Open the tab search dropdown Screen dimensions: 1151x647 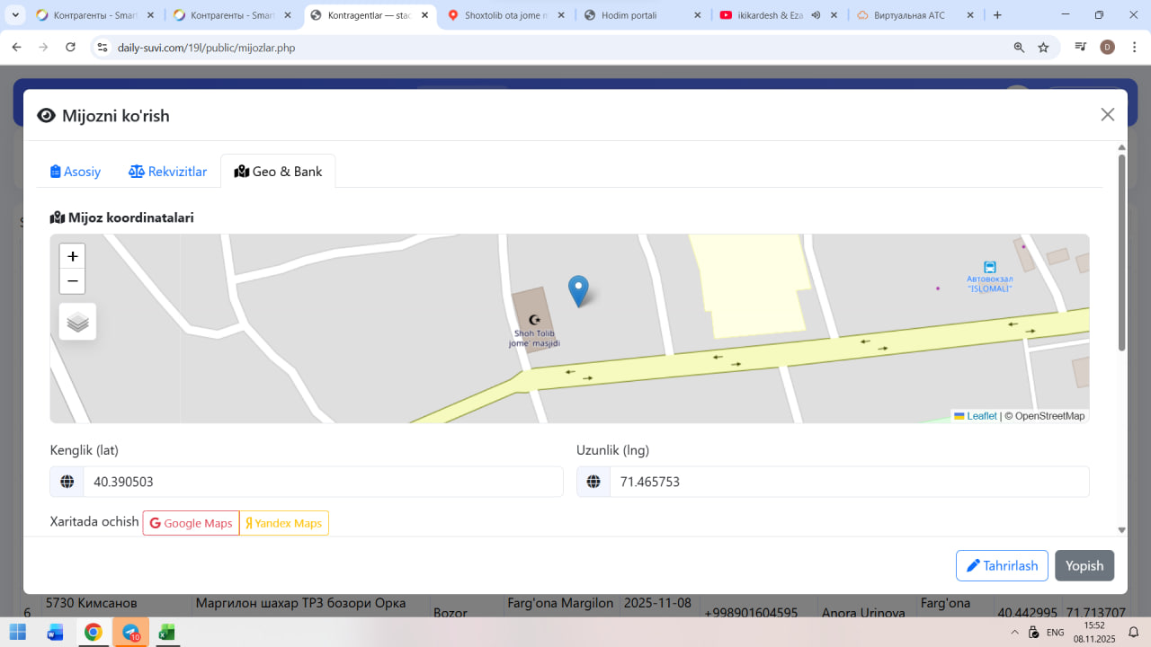[x=16, y=15]
